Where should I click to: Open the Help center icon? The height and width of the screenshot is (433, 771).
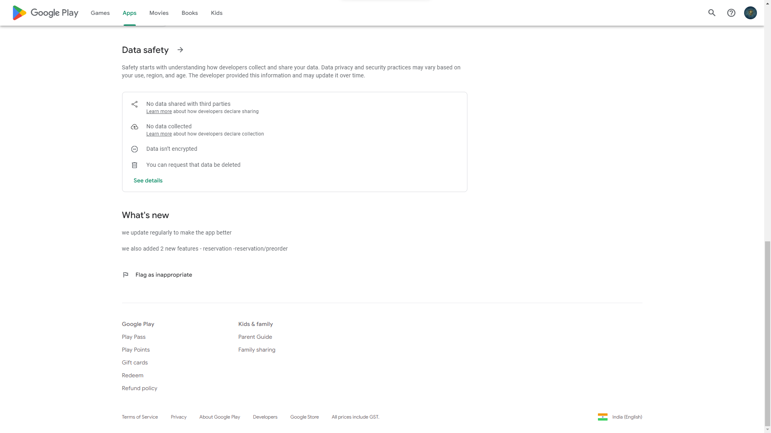point(731,13)
